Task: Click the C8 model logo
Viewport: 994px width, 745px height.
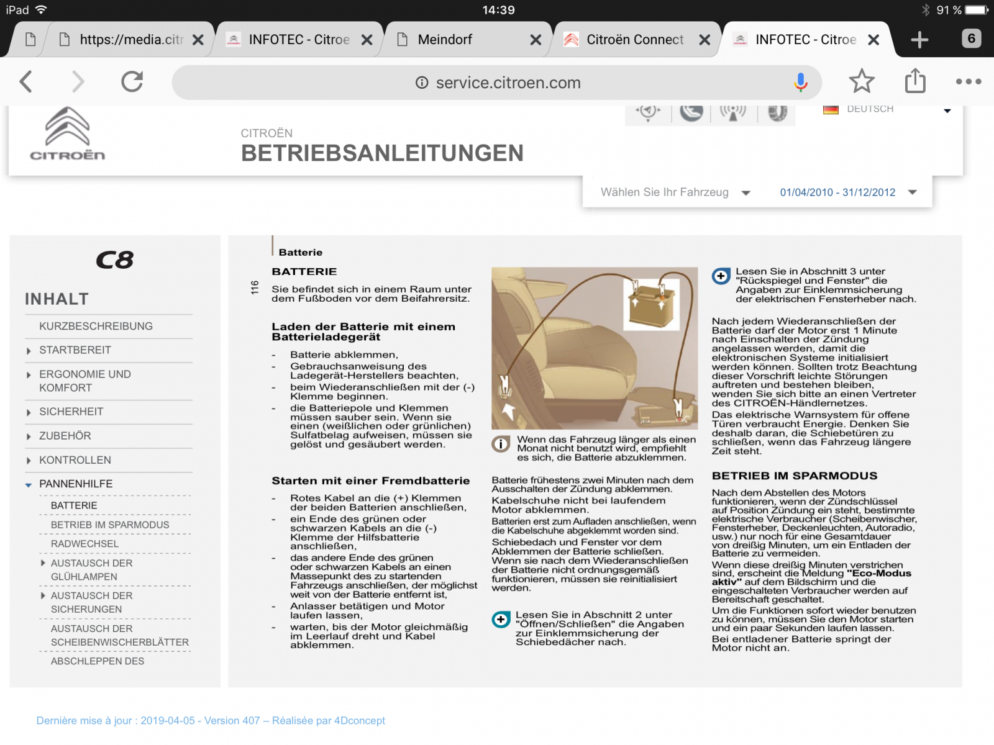Action: [115, 260]
